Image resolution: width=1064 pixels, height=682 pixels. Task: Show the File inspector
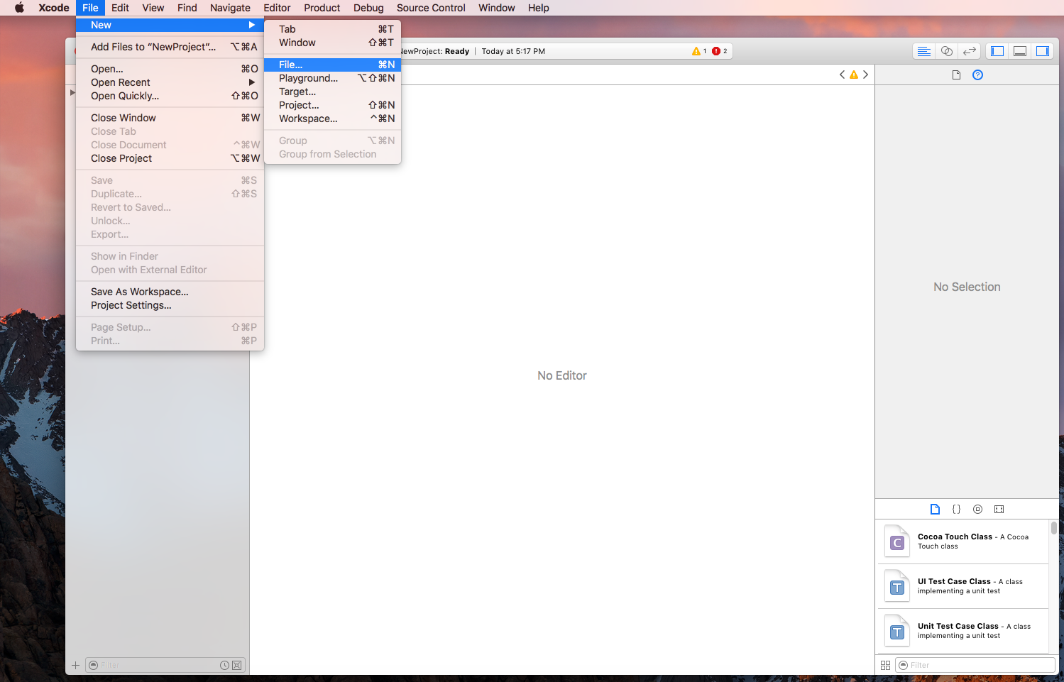tap(956, 75)
